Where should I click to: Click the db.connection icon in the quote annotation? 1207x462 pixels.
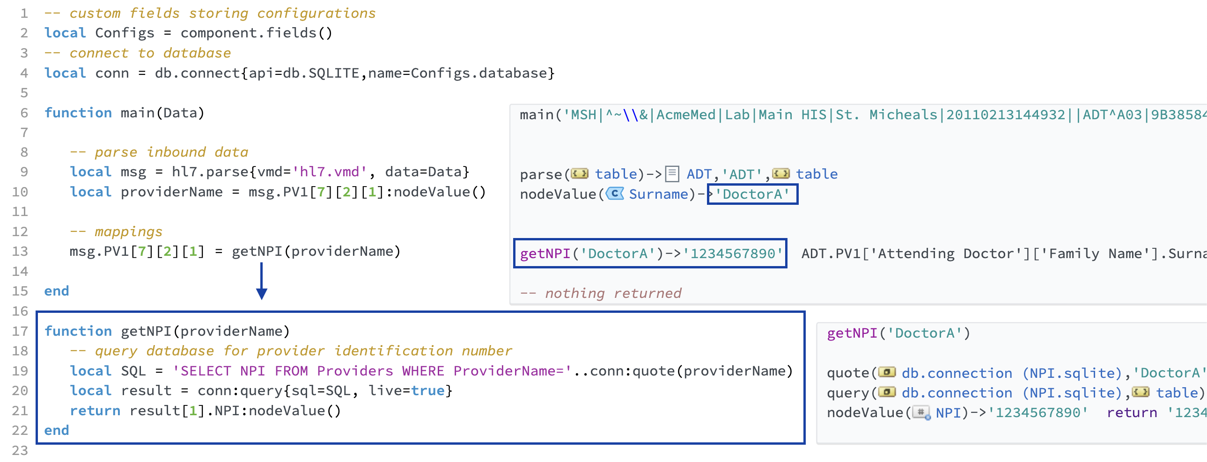pyautogui.click(x=887, y=373)
